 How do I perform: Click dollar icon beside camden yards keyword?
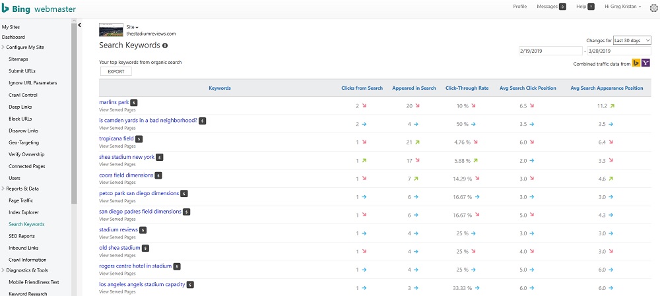[203, 121]
